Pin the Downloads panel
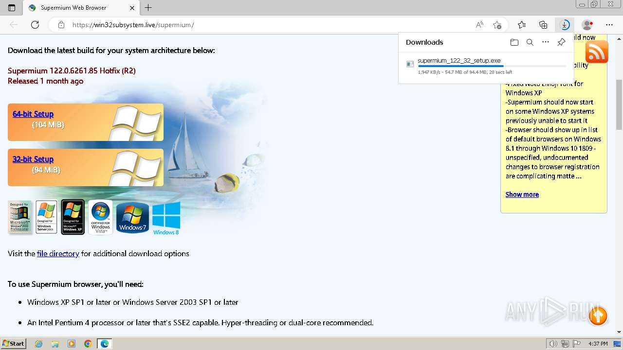 point(561,42)
